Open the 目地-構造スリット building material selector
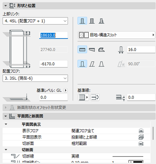The width and height of the screenshot is (156, 164). click(x=117, y=35)
